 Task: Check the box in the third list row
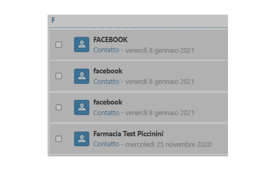[x=59, y=107]
